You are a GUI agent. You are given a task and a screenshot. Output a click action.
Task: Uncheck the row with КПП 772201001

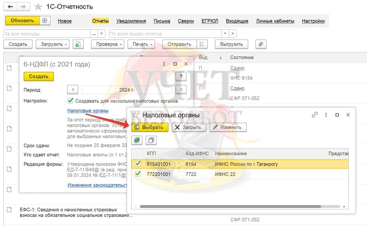click(x=138, y=174)
